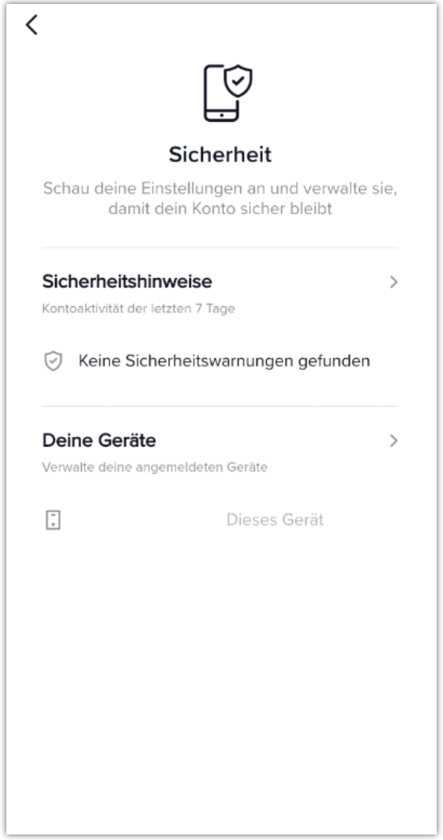Open the Deine Geräte section heading
This screenshot has width=443, height=840.
99,440
